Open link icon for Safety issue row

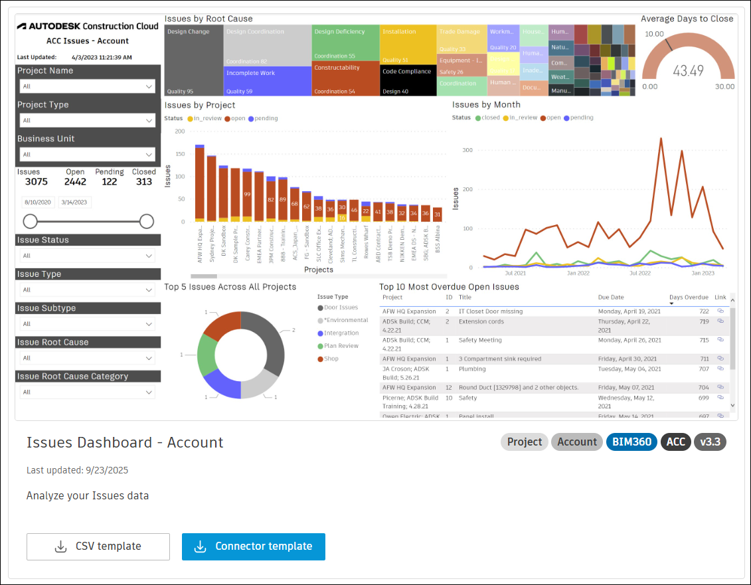tap(720, 397)
